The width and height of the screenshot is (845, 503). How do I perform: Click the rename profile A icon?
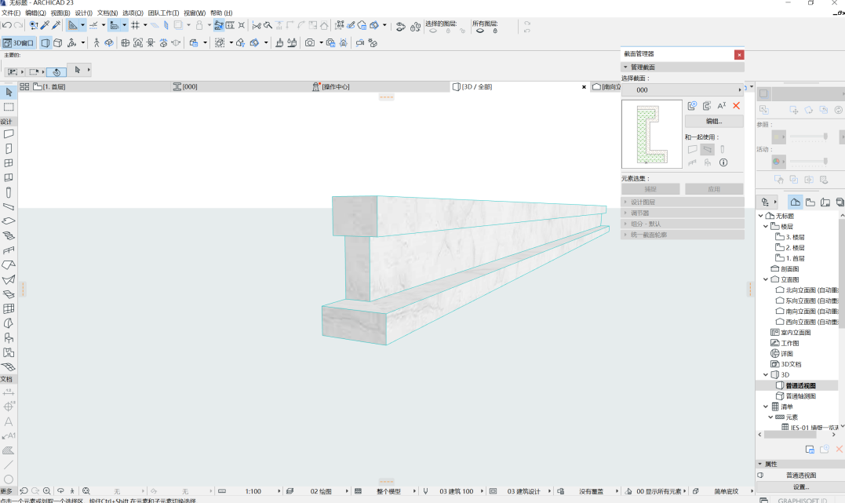coord(722,106)
